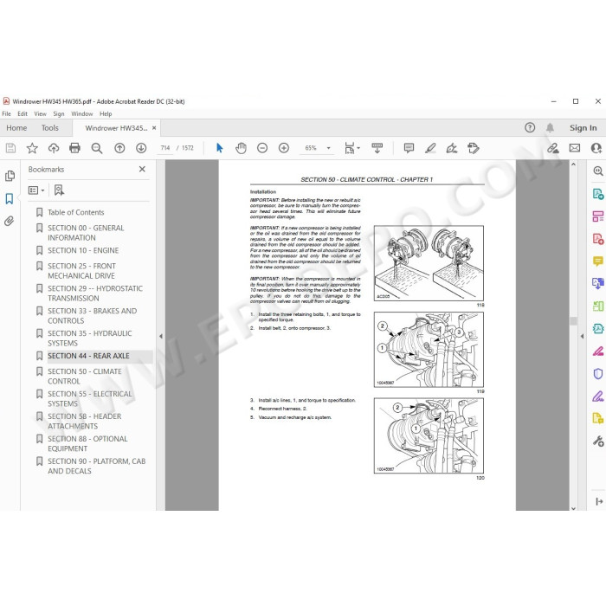
Task: Zoom in with the plus icon
Action: [284, 148]
